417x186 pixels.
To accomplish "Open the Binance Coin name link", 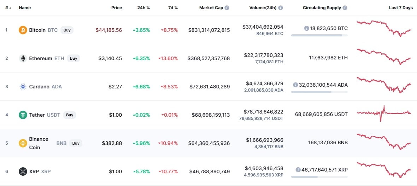I will click(x=39, y=143).
